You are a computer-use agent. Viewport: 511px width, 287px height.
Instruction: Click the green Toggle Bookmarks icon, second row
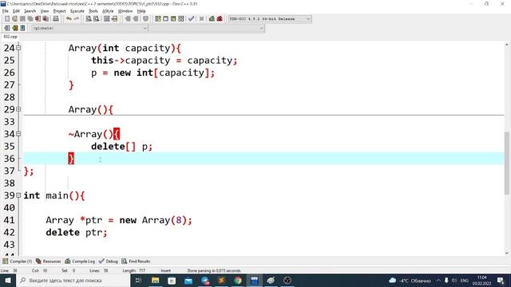pyautogui.click(x=14, y=29)
